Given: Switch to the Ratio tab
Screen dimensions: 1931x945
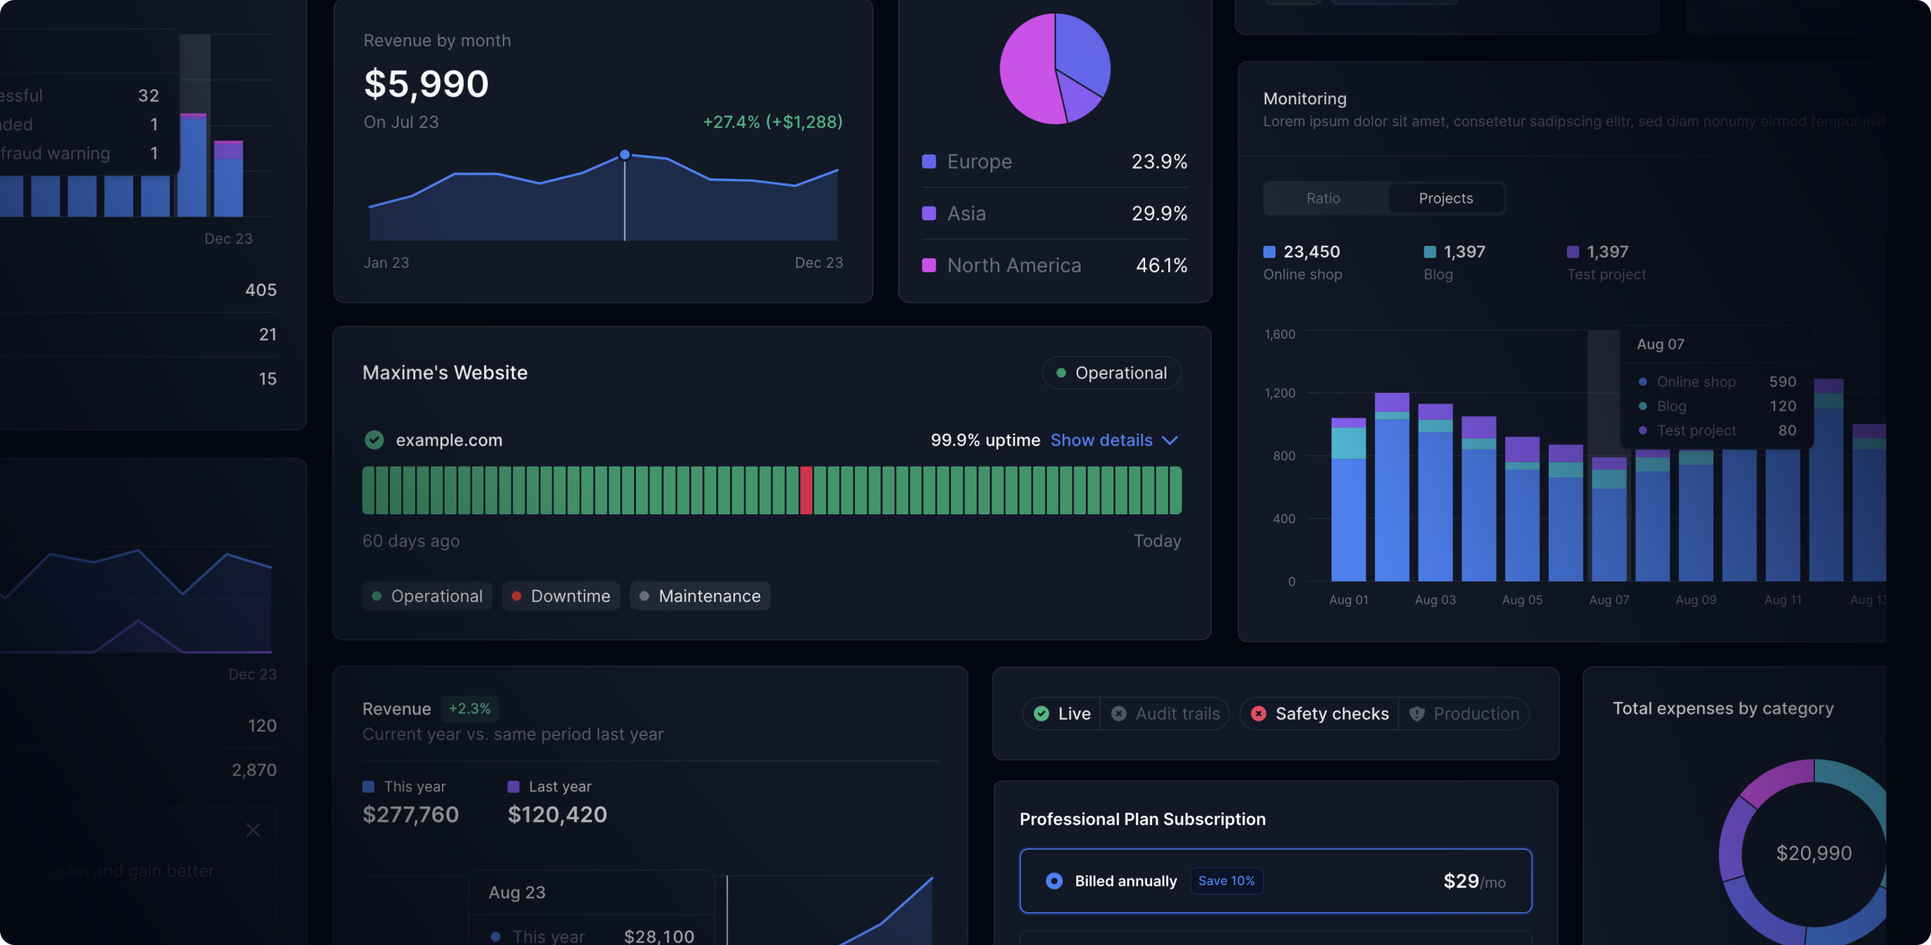Looking at the screenshot, I should point(1323,199).
